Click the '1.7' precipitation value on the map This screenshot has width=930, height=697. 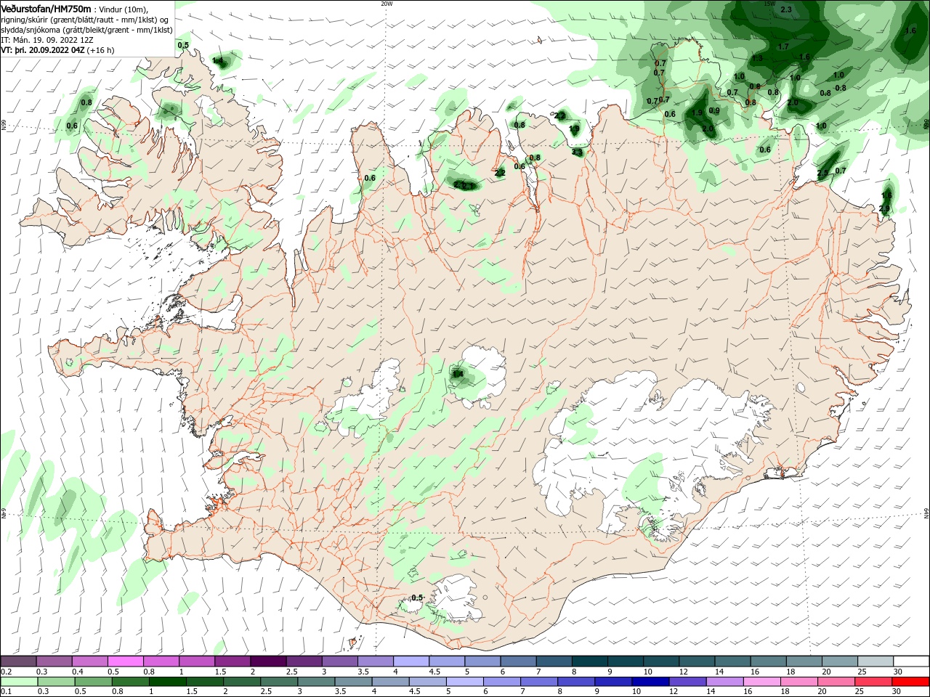coord(783,46)
